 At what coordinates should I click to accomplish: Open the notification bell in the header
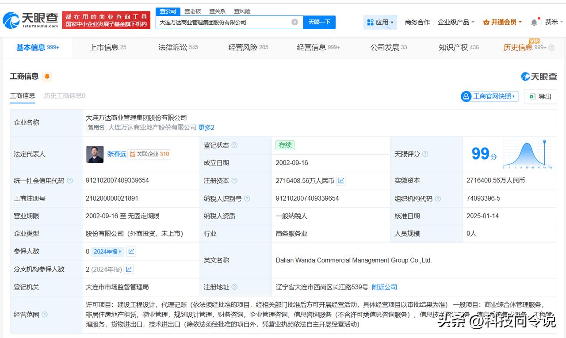[534, 22]
